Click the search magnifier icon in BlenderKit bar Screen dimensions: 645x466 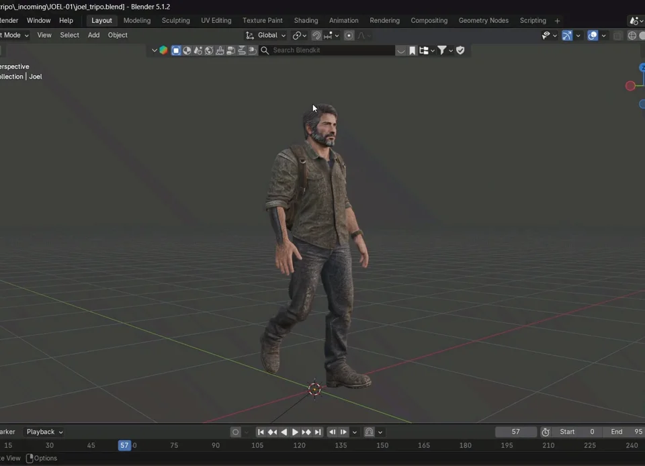265,50
